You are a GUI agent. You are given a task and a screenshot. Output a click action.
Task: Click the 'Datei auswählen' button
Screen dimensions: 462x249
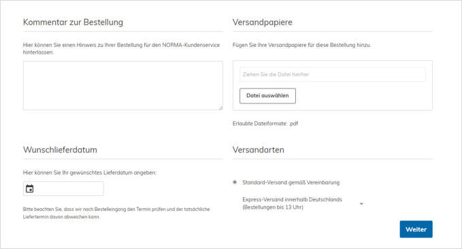pos(267,96)
